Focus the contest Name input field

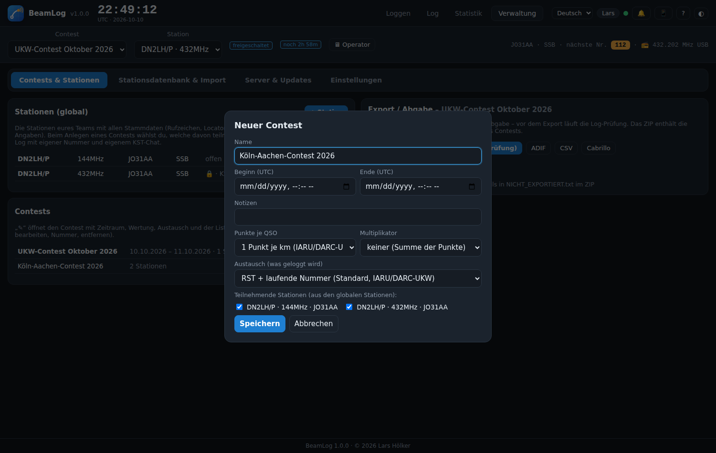pos(358,156)
